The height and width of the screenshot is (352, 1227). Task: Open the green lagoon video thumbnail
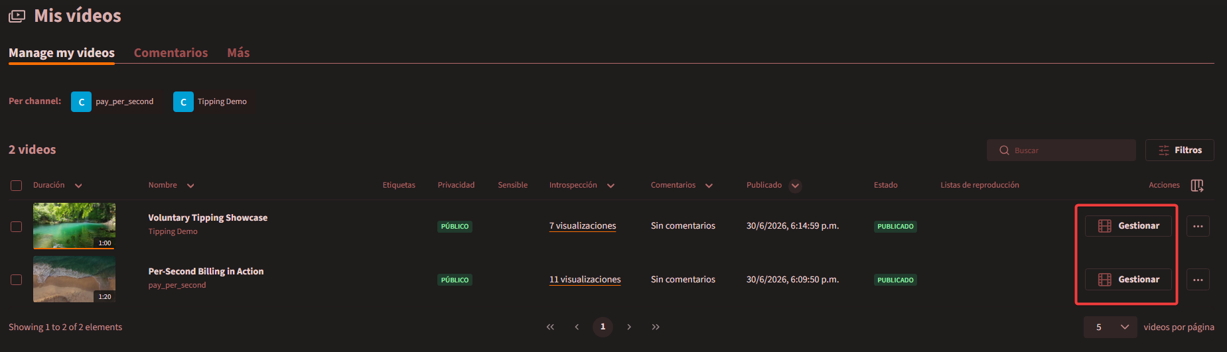click(x=74, y=226)
